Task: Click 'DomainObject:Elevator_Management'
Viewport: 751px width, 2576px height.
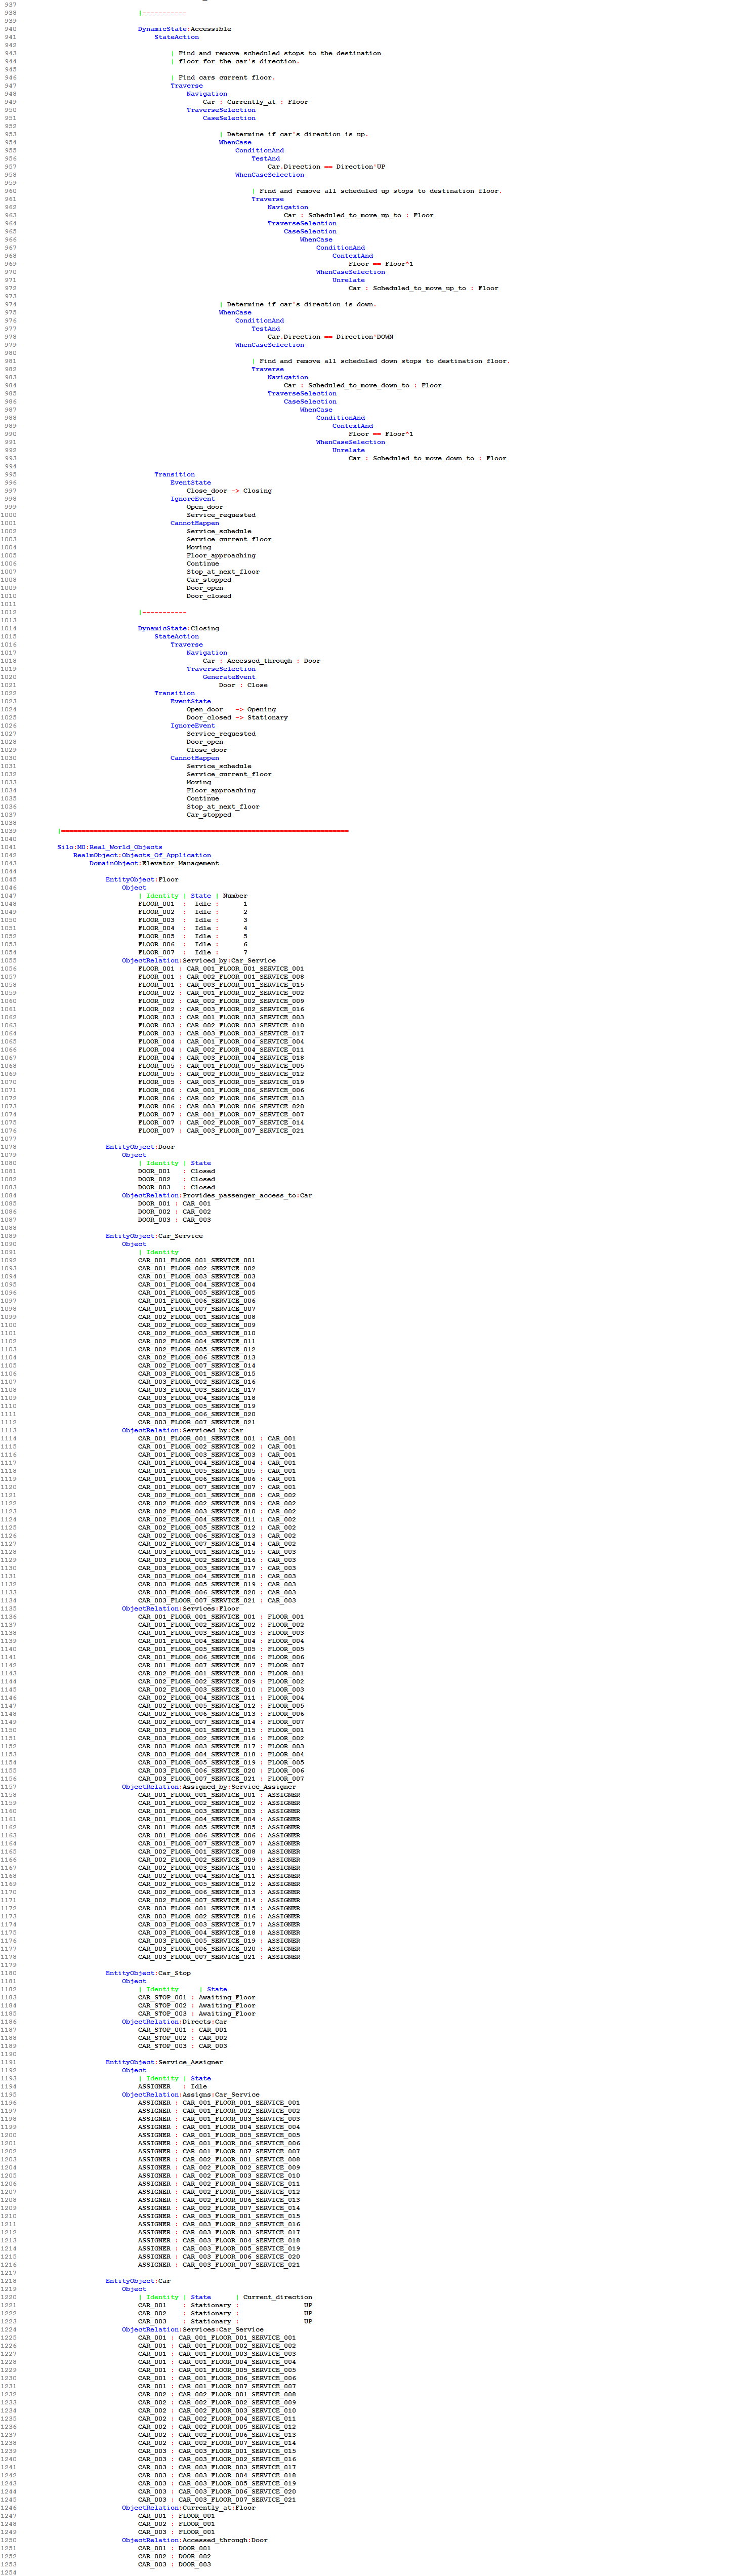Action: (x=154, y=863)
